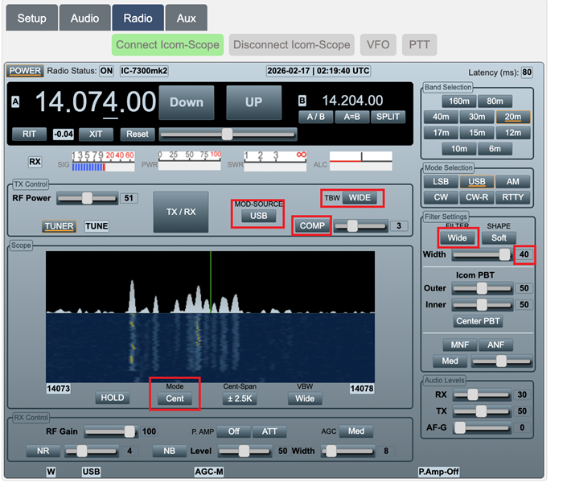Activate the antenna TUNER button
The width and height of the screenshot is (567, 491).
coord(60,227)
